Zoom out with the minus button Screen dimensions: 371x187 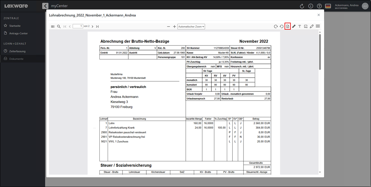click(x=169, y=27)
